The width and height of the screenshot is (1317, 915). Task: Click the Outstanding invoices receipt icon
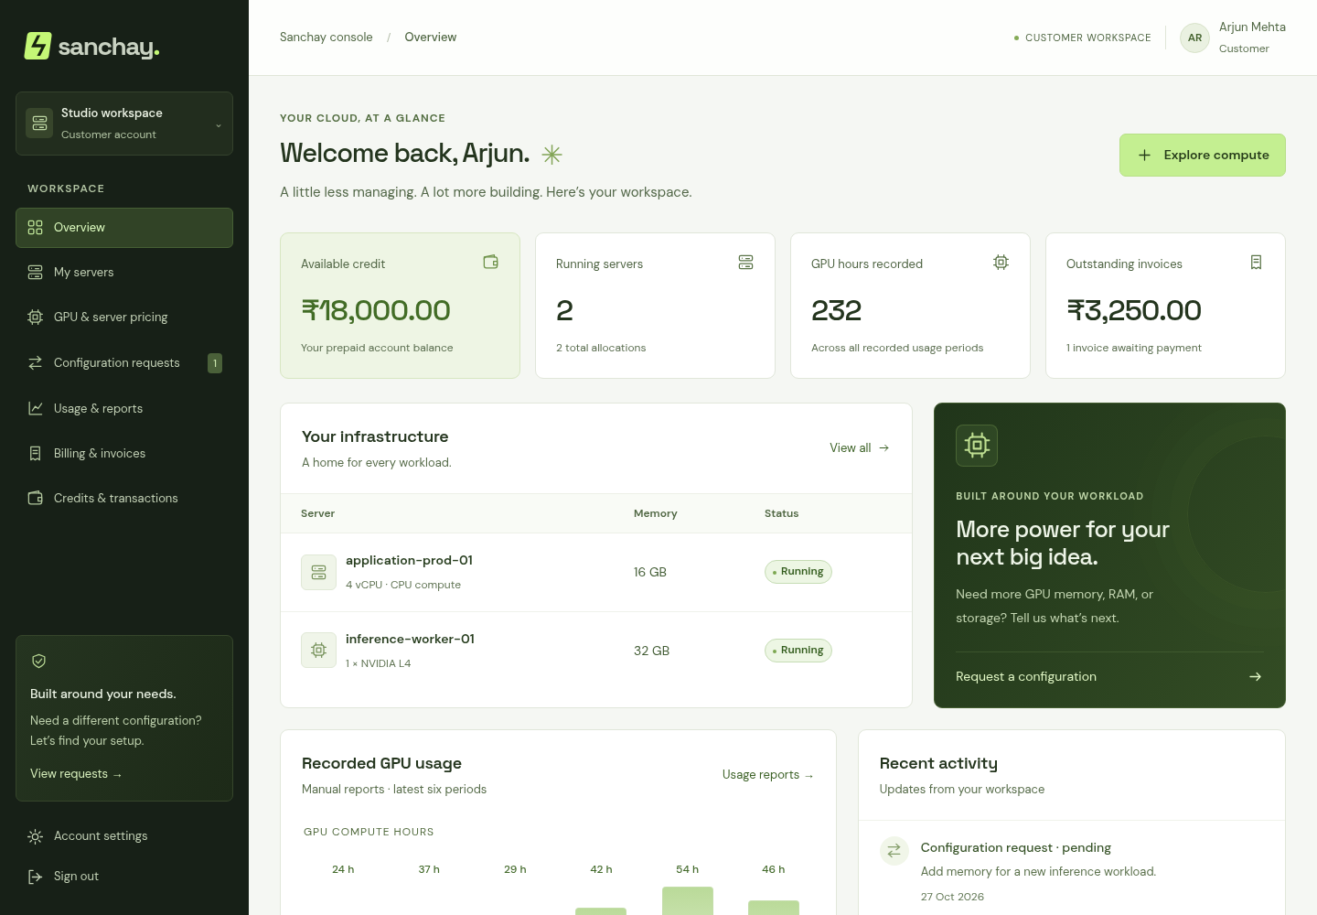(1257, 263)
